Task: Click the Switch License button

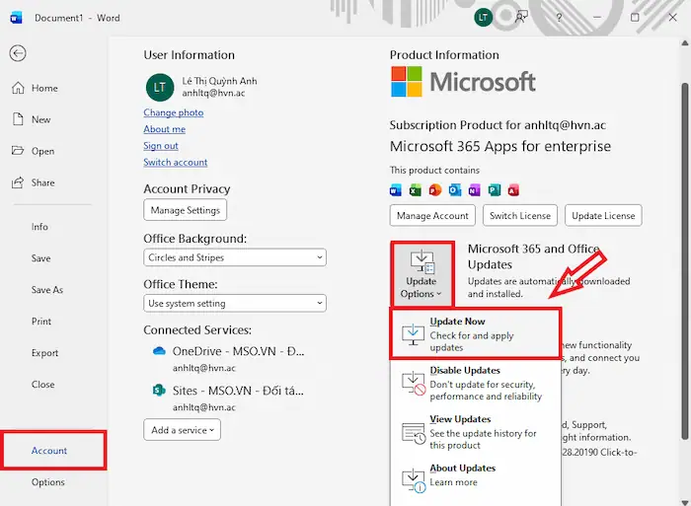Action: (x=521, y=215)
